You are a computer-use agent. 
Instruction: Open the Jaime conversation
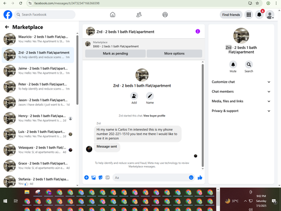(x=38, y=71)
